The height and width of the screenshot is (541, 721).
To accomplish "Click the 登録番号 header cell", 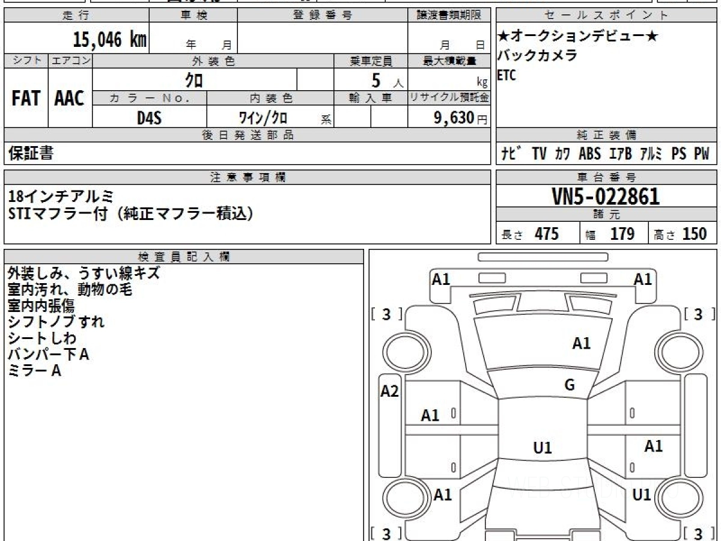I will coord(323,16).
